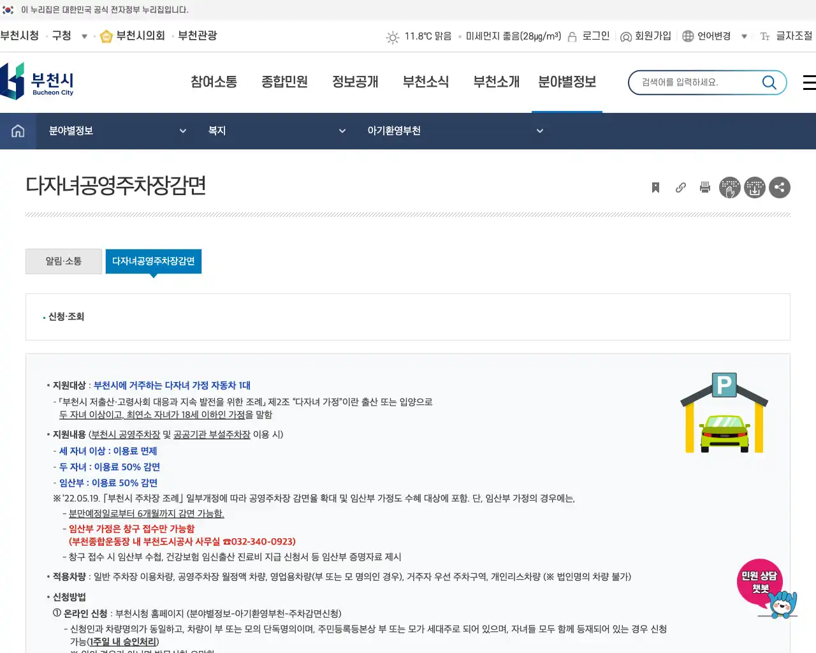Click the home icon in the breadcrumb bar

point(17,131)
